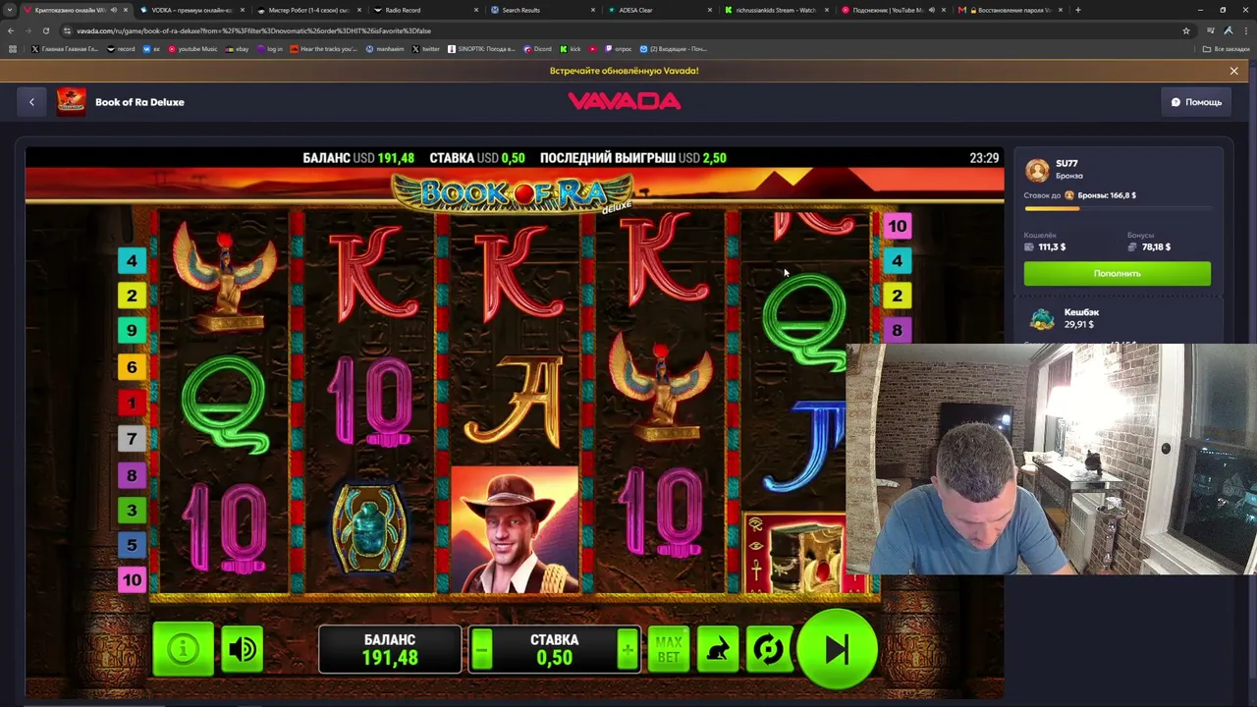Open the bookmarks apps grid icon
This screenshot has width=1257, height=707.
(12, 49)
